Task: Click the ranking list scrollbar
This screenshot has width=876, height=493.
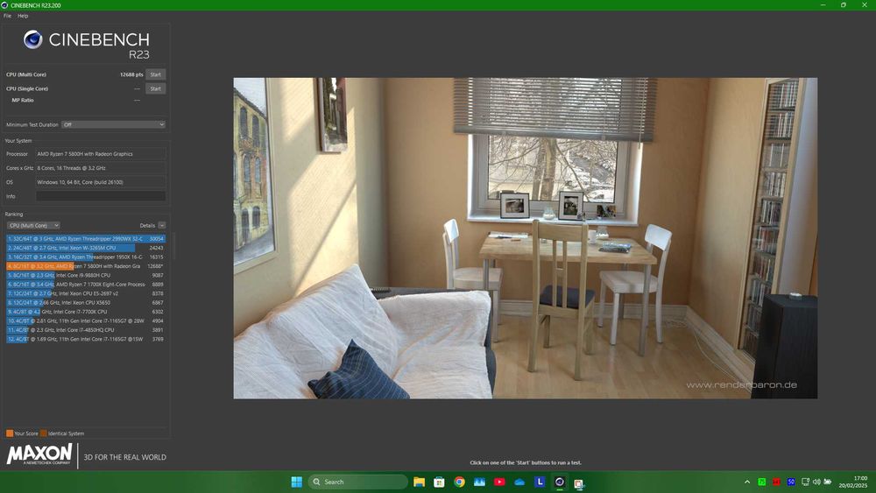Action: point(173,247)
